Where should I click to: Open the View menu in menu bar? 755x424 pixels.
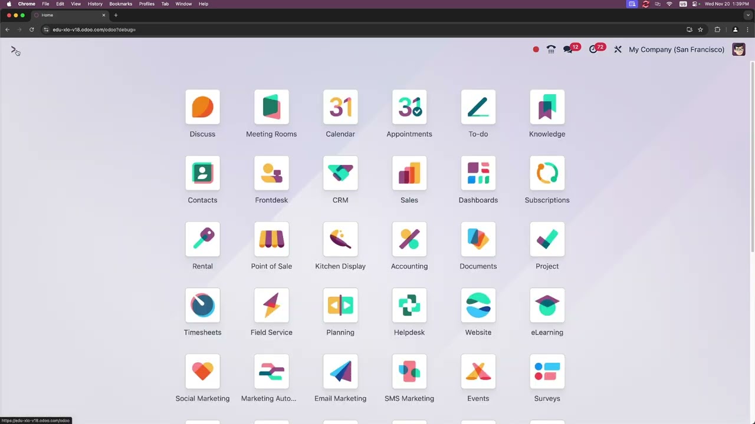[x=76, y=4]
